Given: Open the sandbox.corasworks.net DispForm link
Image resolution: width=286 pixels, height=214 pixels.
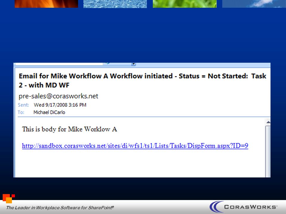Looking at the screenshot, I should (x=135, y=146).
